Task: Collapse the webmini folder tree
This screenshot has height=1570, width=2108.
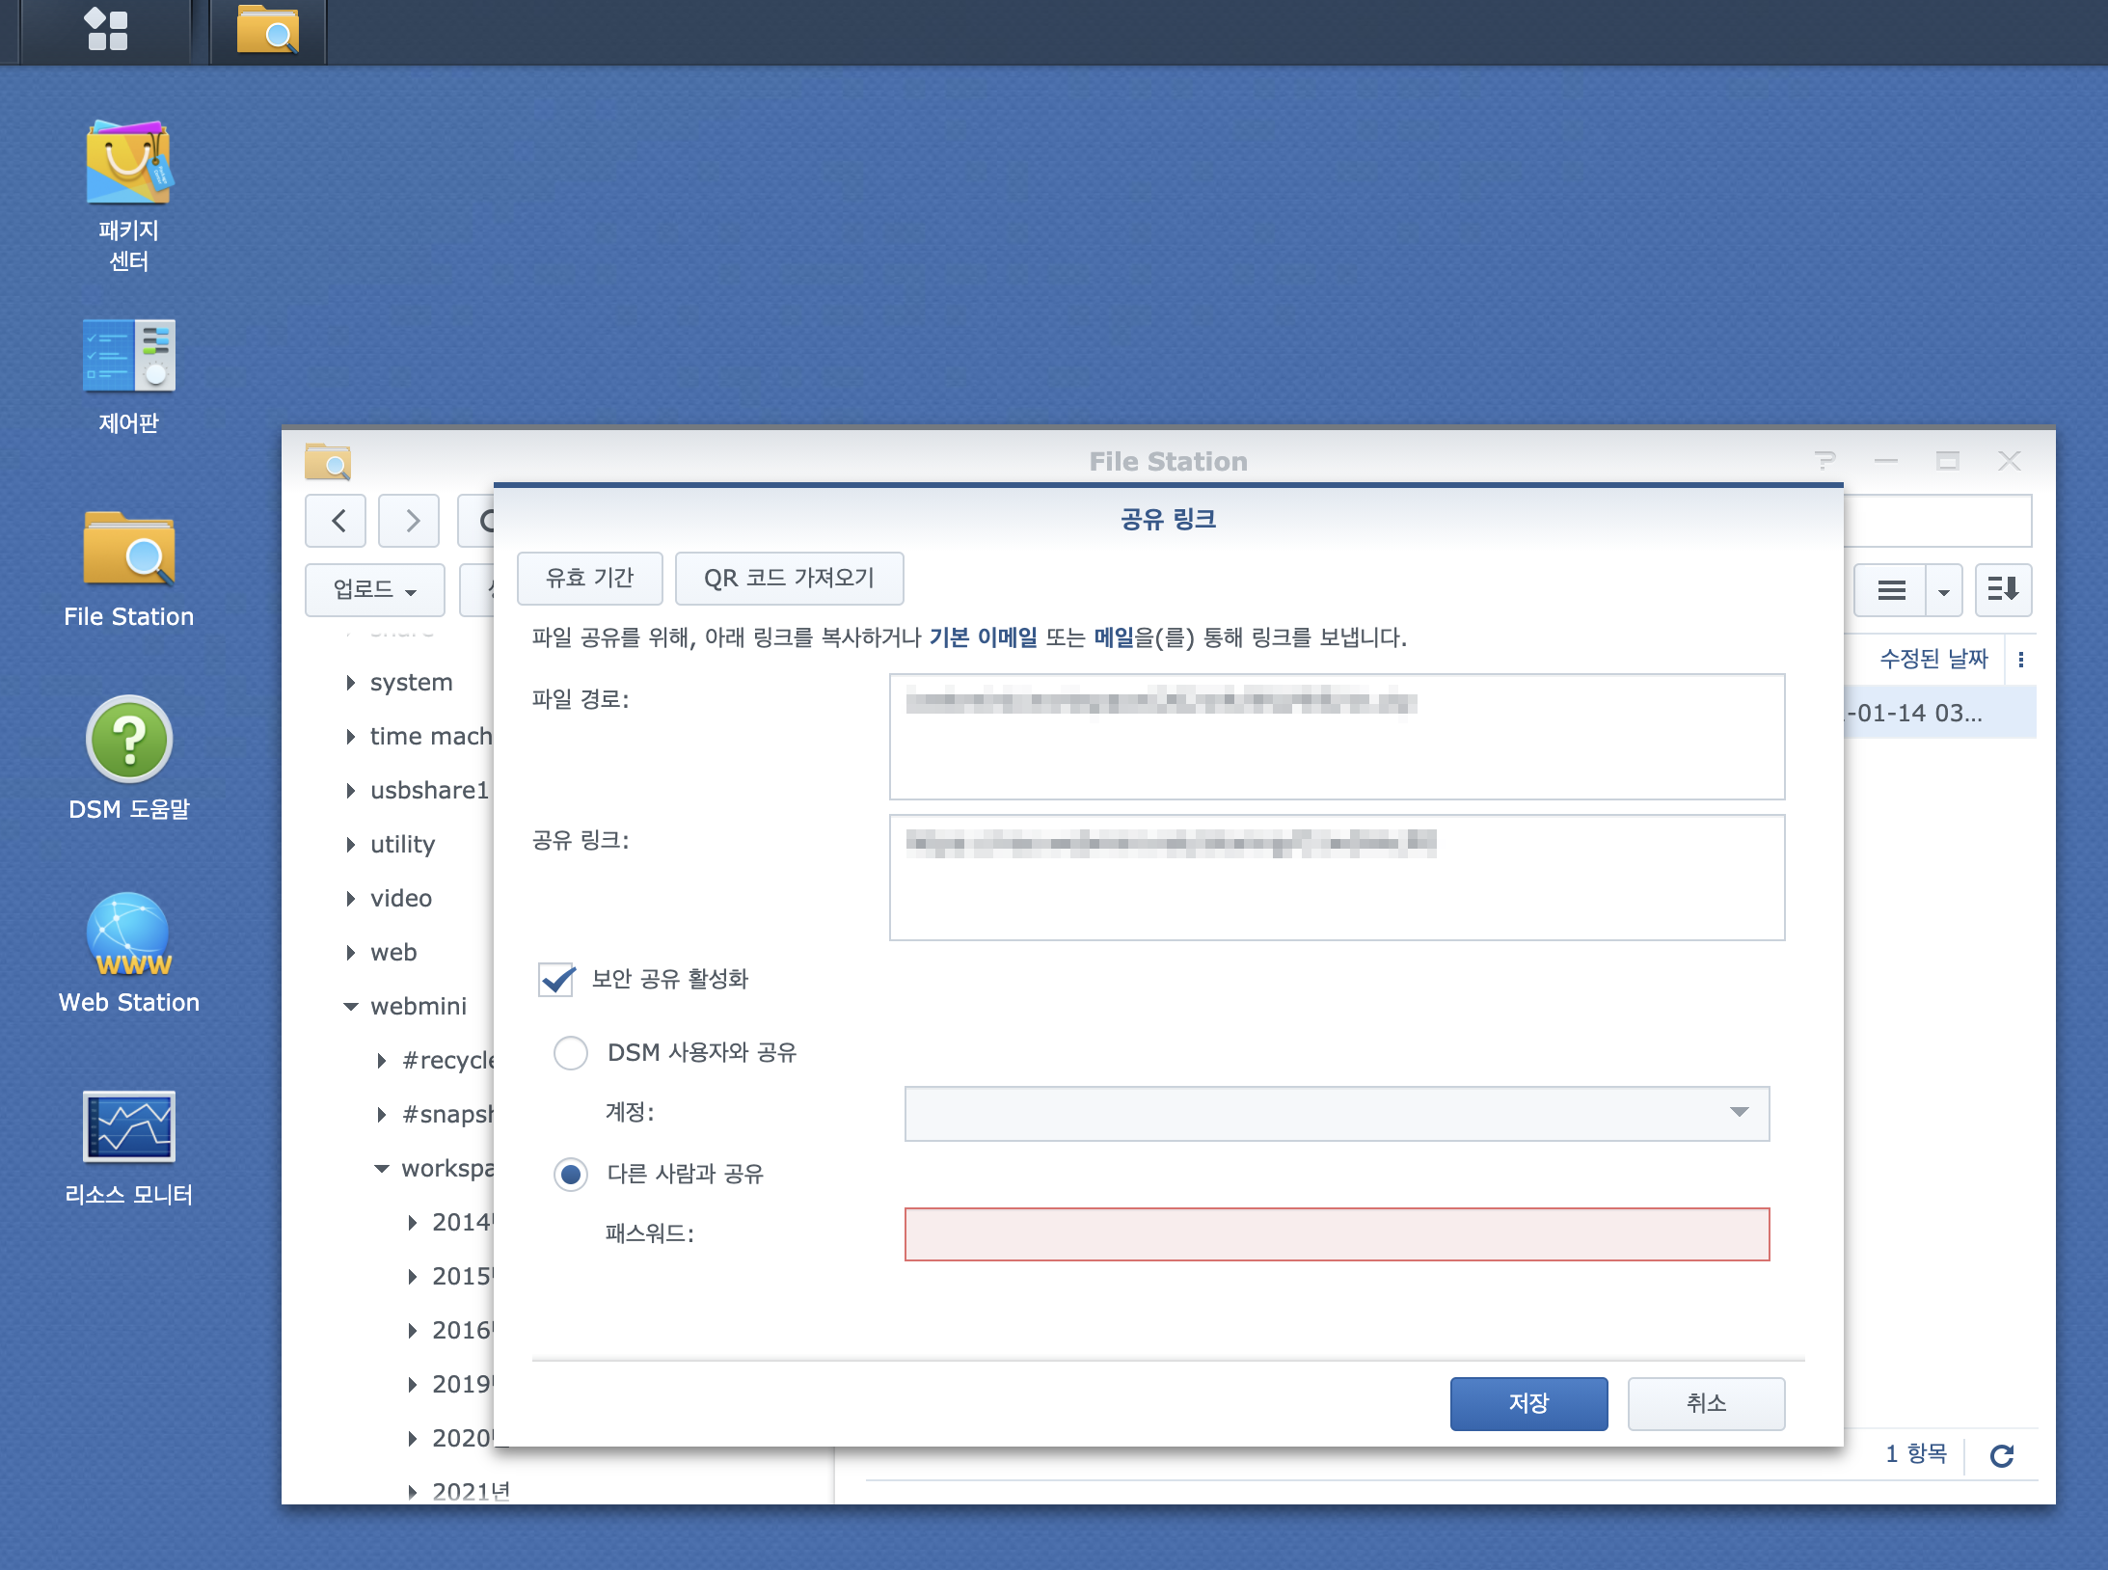Action: (351, 1007)
